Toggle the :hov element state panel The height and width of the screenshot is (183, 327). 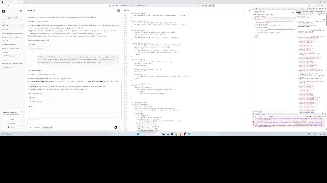pos(313,14)
